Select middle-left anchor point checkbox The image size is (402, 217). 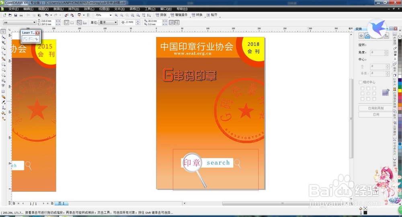(x=362, y=93)
